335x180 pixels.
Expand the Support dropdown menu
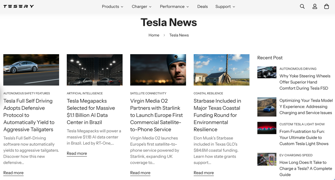click(x=225, y=7)
